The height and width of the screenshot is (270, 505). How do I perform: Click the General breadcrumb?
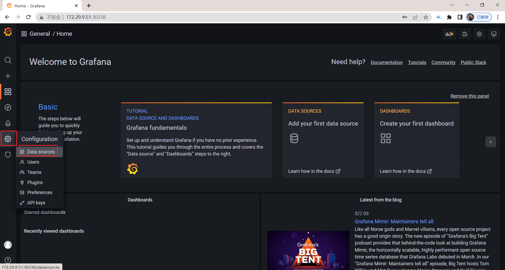(x=40, y=34)
